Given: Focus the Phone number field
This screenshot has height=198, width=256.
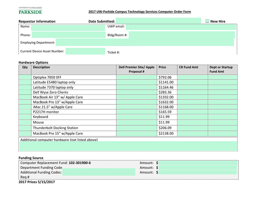Looking at the screenshot, I should tap(69, 35).
